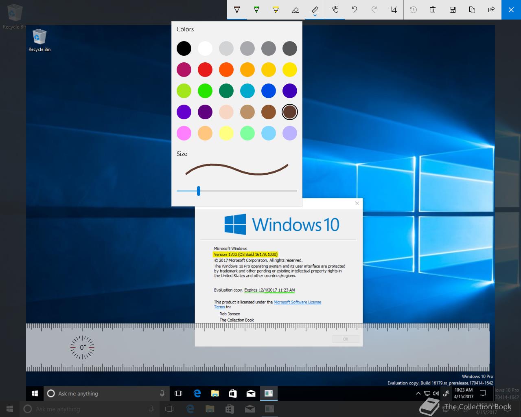Viewport: 521px width, 417px height.
Task: Pick the black color swatch
Action: [184, 48]
